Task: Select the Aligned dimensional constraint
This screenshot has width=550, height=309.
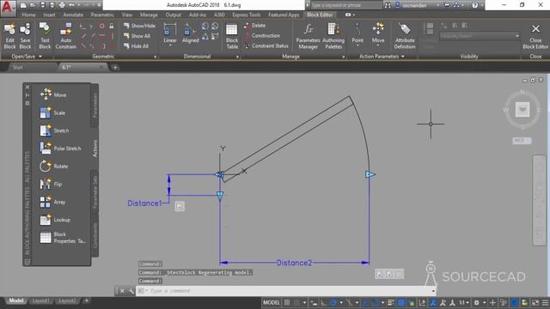Action: 190,33
